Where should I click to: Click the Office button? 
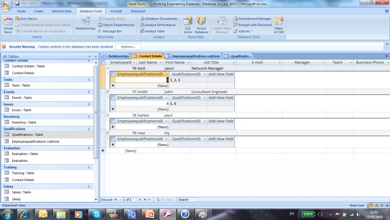(6, 6)
